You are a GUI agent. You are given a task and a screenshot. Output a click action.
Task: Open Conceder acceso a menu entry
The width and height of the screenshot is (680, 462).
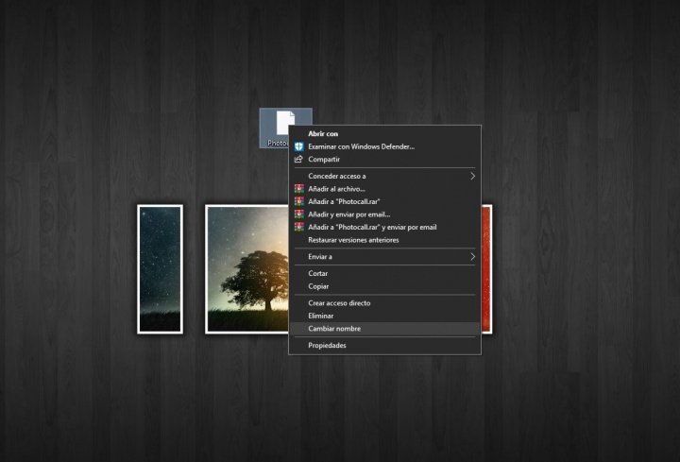(384, 176)
